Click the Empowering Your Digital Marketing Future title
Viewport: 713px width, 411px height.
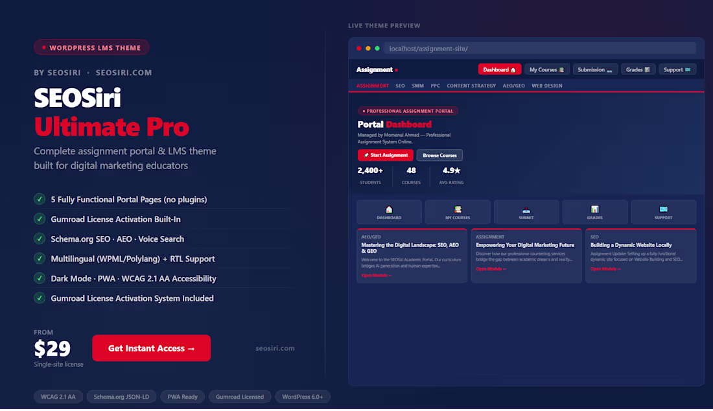(x=525, y=245)
